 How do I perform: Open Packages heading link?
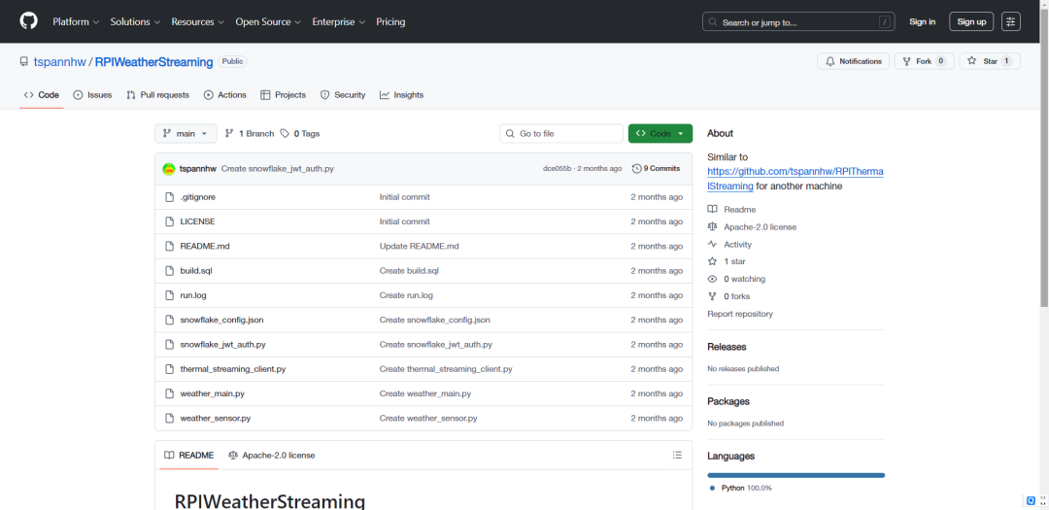click(728, 401)
